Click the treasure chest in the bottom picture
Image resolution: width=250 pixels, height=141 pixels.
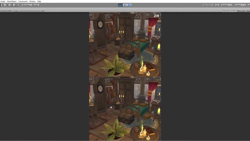126,118
